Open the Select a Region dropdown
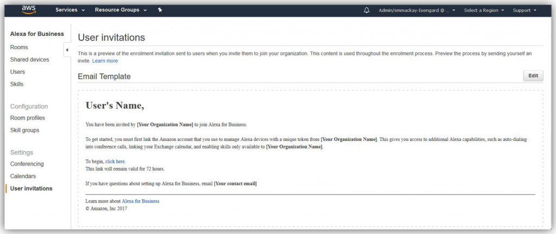Viewport: 556px width, 234px height. pyautogui.click(x=484, y=10)
